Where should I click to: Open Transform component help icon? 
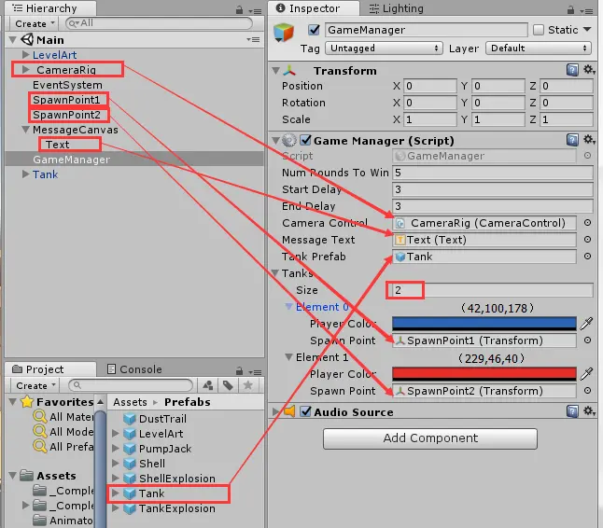click(x=572, y=70)
